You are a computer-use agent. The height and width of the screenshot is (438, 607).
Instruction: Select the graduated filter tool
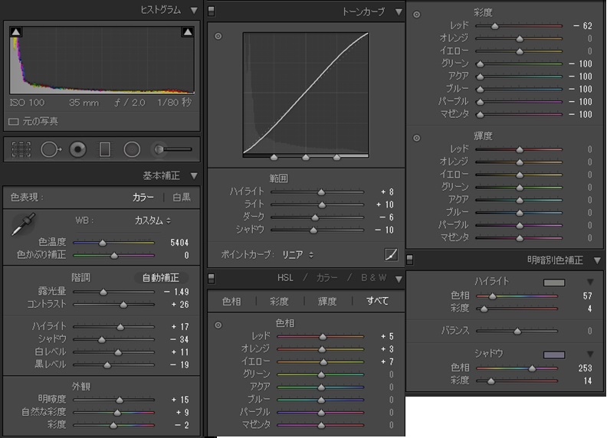click(104, 149)
